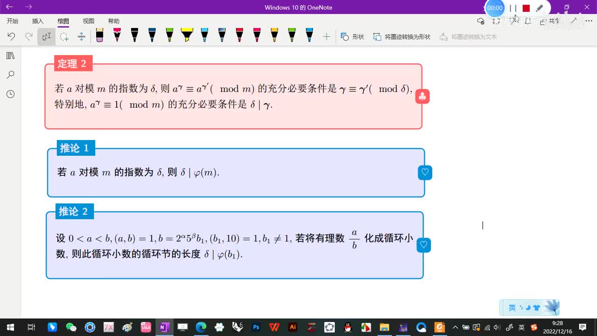Open Microsoft Edge from the taskbar
This screenshot has height=336, width=597.
click(201, 327)
